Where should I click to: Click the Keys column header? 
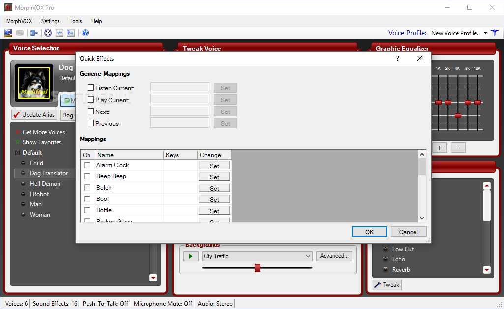click(180, 155)
